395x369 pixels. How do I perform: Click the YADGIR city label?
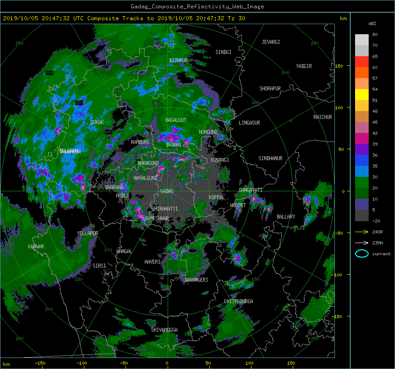point(304,66)
